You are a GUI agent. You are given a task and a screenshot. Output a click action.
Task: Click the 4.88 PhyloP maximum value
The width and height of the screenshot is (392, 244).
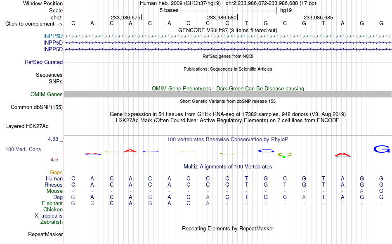click(x=53, y=139)
